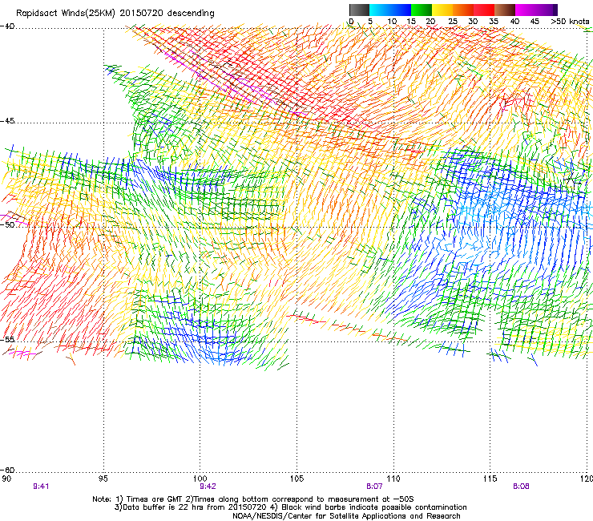Click the '-40' latitude axis label
593x521 pixels.
(7, 26)
